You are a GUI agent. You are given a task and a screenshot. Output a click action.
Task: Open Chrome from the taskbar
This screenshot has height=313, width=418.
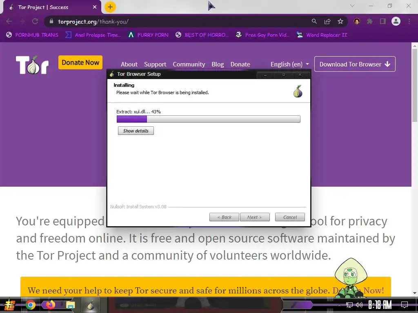[x=30, y=305]
